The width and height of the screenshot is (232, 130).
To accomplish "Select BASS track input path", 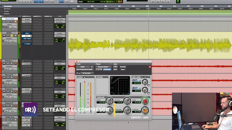I will (60, 33).
